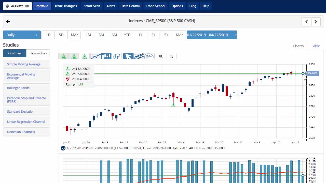
Task: Open the Blog menu item
Action: pyautogui.click(x=193, y=6)
